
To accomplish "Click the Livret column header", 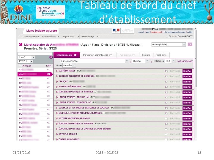I will [48, 66].
